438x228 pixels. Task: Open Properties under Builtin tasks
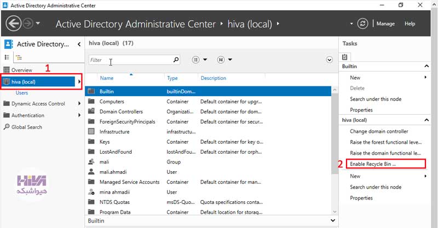tap(361, 110)
